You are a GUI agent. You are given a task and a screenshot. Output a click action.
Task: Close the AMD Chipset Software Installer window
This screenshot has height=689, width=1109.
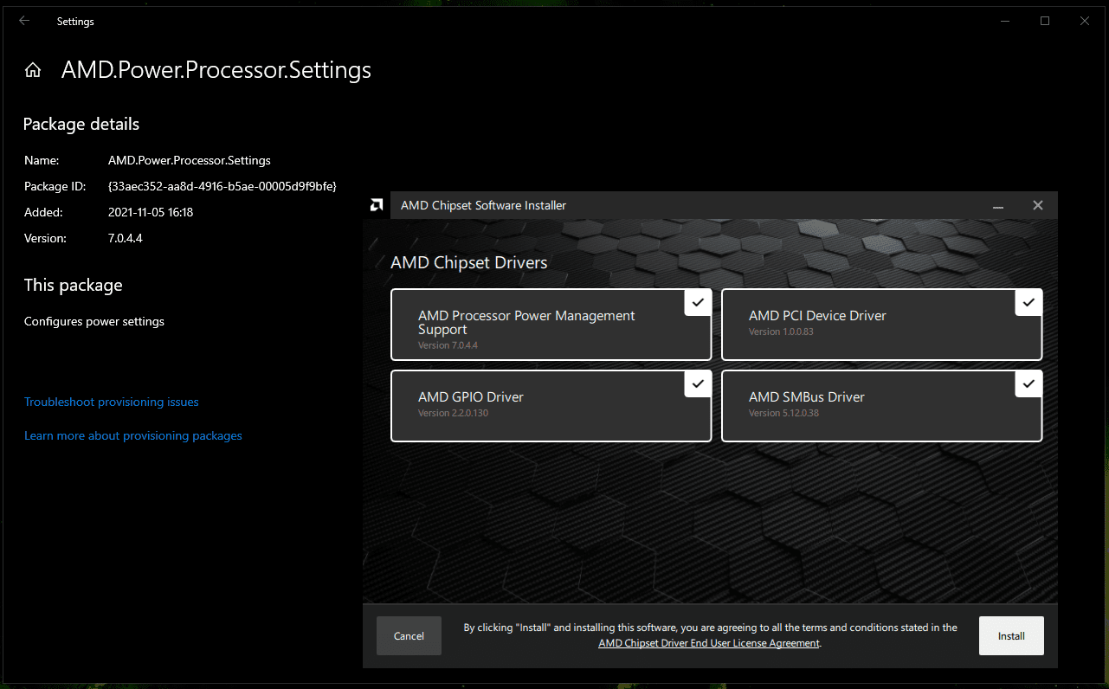tap(1038, 206)
